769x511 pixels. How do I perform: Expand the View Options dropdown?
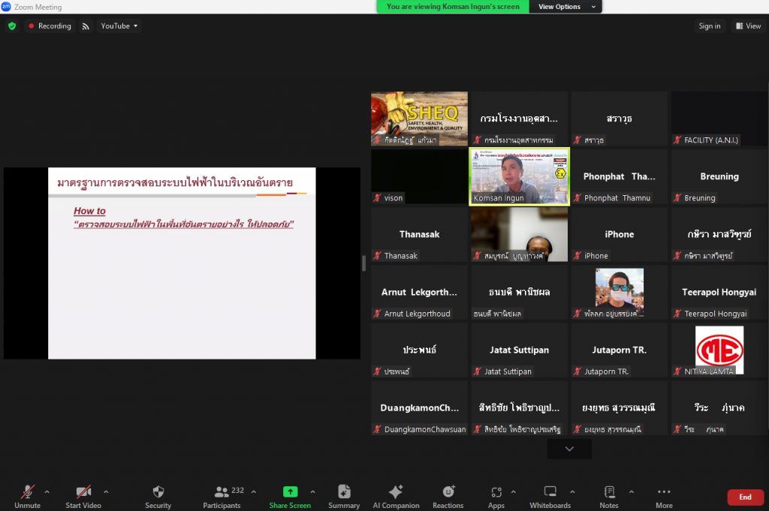click(566, 7)
